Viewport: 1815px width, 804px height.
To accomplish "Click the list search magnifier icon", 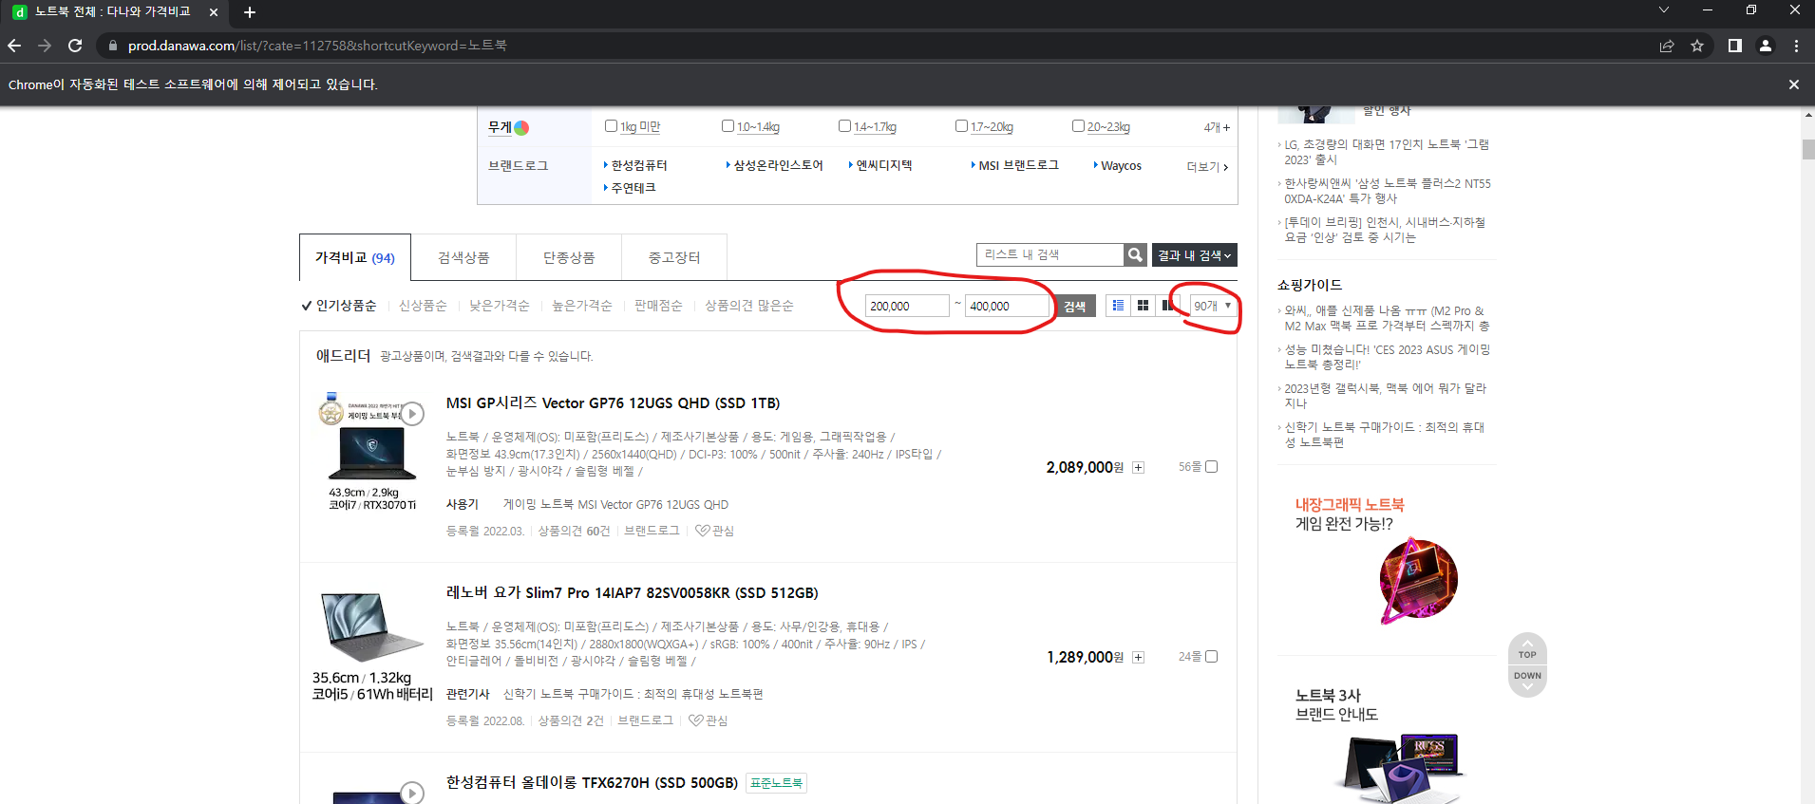I will tap(1135, 254).
